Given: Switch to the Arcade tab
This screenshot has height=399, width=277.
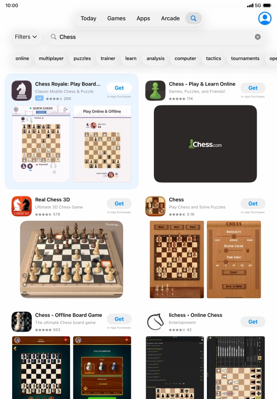Looking at the screenshot, I should [170, 18].
